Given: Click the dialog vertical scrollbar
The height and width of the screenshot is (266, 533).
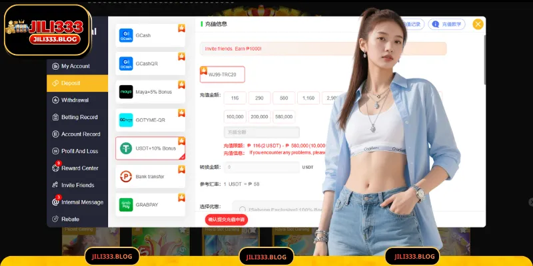Looking at the screenshot, I should click(x=484, y=59).
